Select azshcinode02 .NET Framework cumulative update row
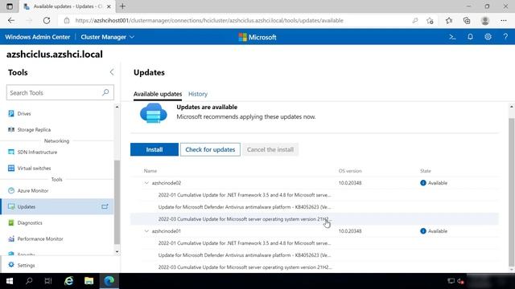The image size is (515, 289). [315, 195]
